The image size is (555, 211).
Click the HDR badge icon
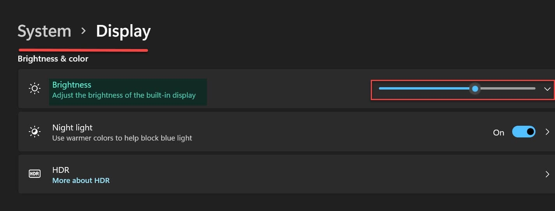tap(35, 174)
